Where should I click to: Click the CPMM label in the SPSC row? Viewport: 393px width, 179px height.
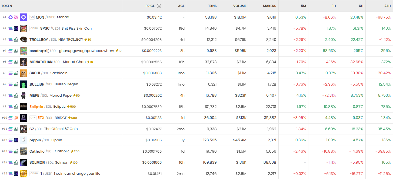coord(34,29)
